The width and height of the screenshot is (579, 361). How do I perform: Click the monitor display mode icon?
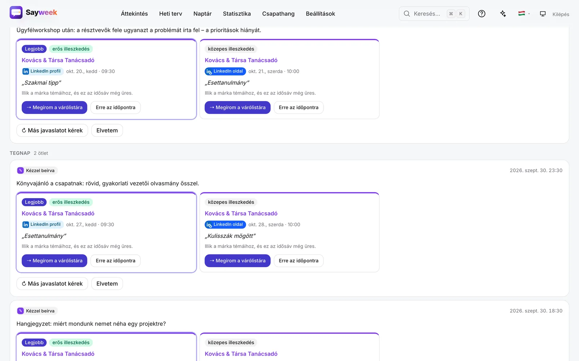coord(543,14)
